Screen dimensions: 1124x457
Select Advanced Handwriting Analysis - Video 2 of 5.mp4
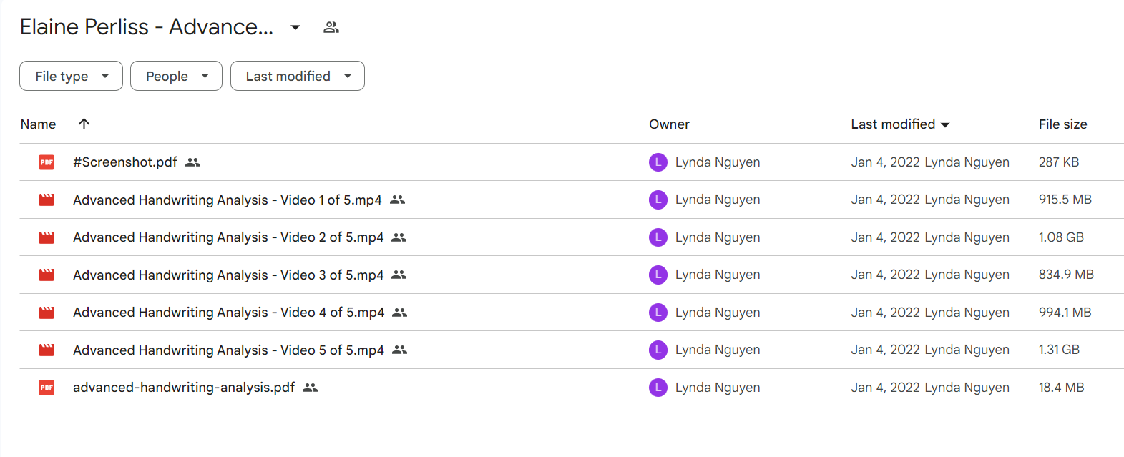(228, 237)
